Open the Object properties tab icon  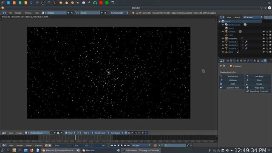tap(241, 61)
